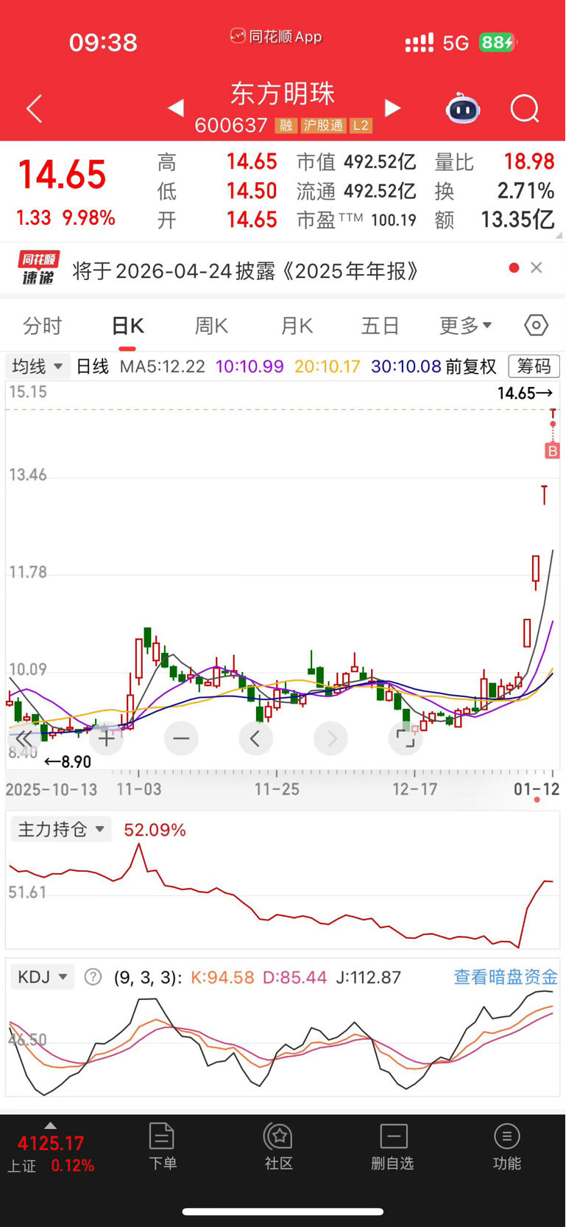The width and height of the screenshot is (566, 1227).
Task: Go to previous stock with left triangle
Action: 176,108
